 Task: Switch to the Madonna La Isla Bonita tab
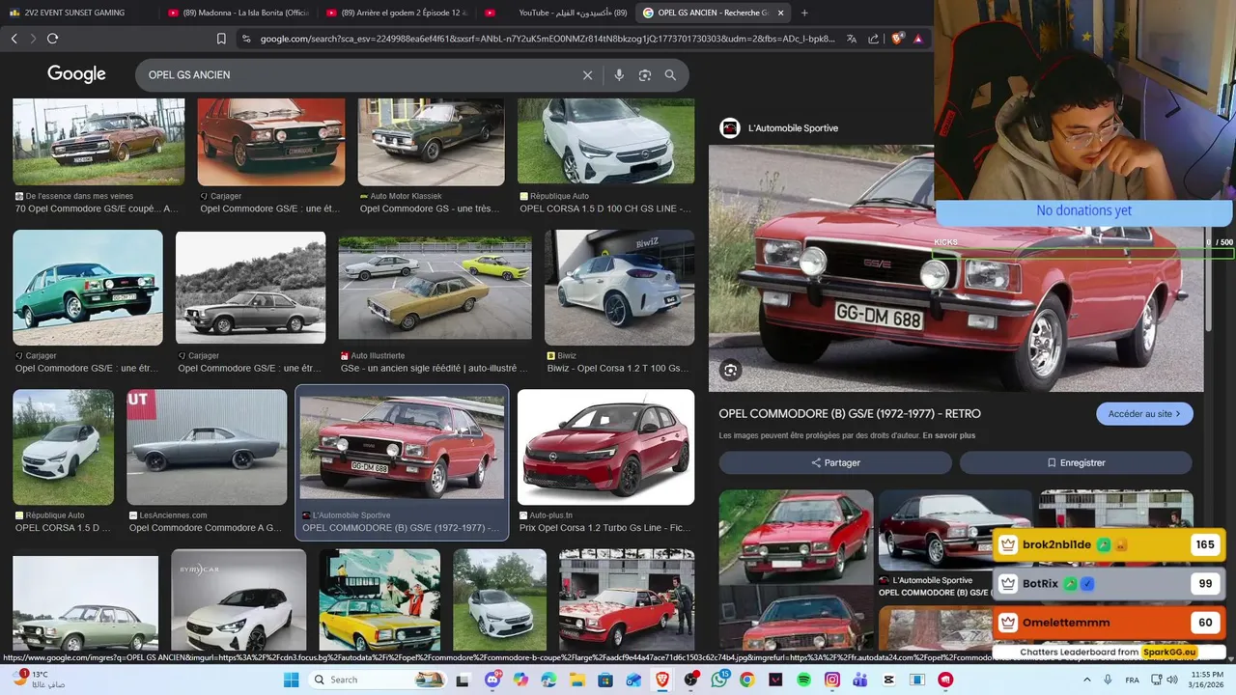(239, 13)
